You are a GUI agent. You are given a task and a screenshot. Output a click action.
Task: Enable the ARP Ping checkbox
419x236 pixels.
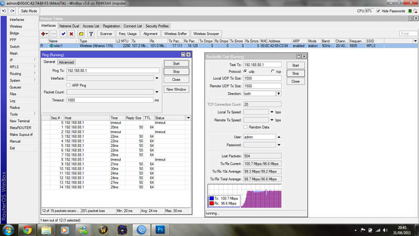pos(69,85)
